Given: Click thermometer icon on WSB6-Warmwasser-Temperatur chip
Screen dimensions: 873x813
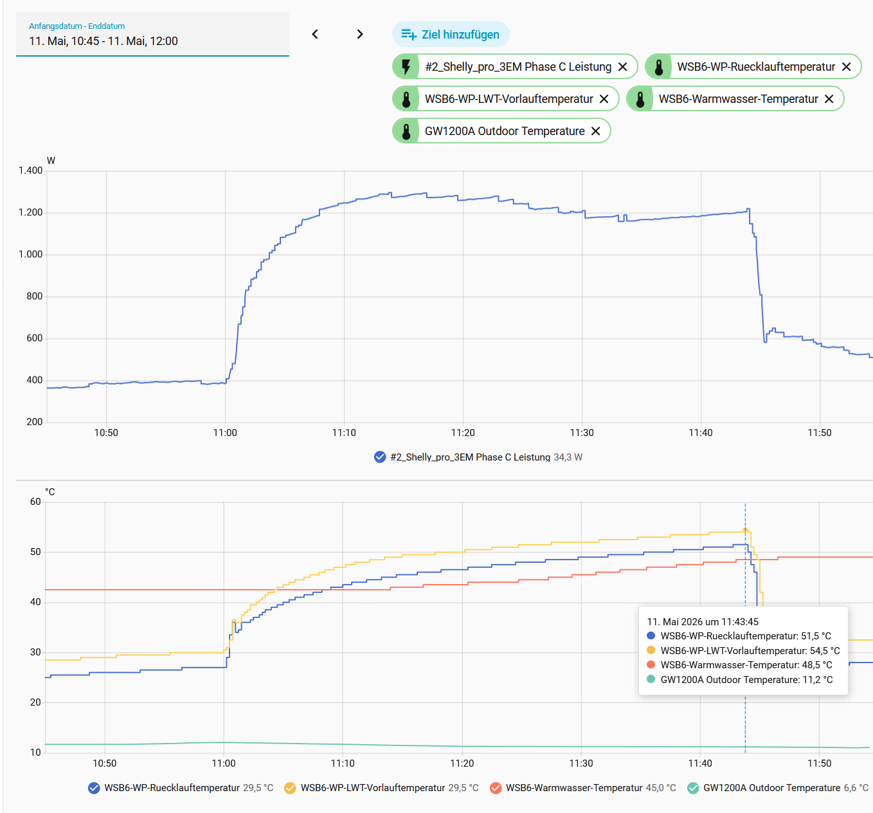Looking at the screenshot, I should [640, 99].
